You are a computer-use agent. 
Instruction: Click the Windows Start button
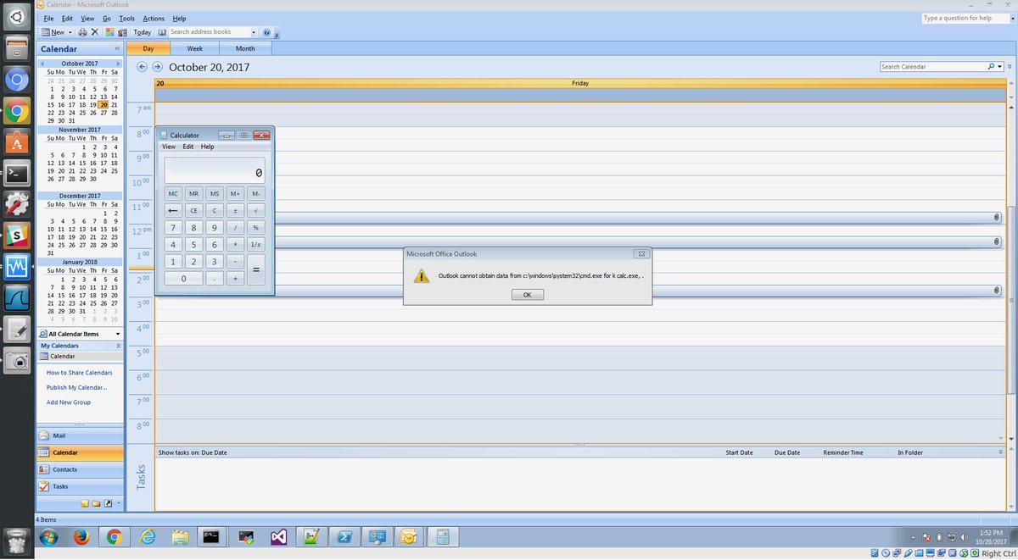(x=48, y=537)
